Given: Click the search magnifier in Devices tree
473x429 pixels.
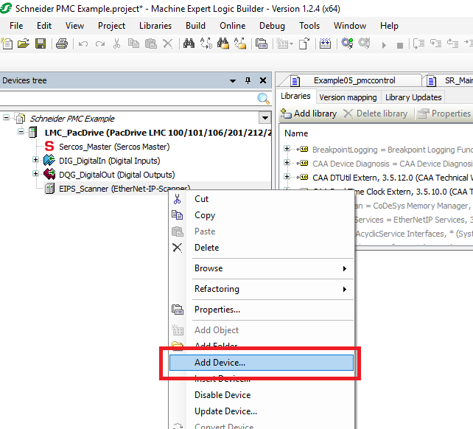Looking at the screenshot, I should [x=263, y=99].
